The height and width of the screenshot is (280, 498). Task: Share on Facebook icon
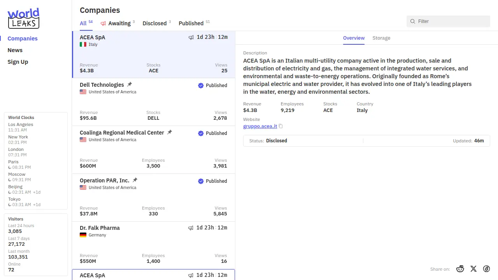pos(486,269)
